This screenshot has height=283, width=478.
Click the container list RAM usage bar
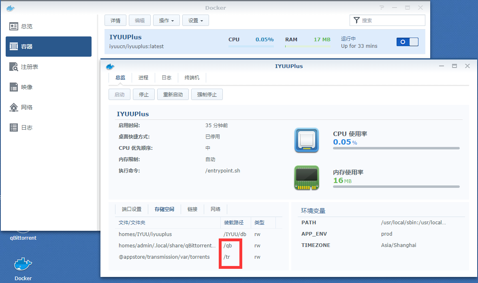[307, 46]
